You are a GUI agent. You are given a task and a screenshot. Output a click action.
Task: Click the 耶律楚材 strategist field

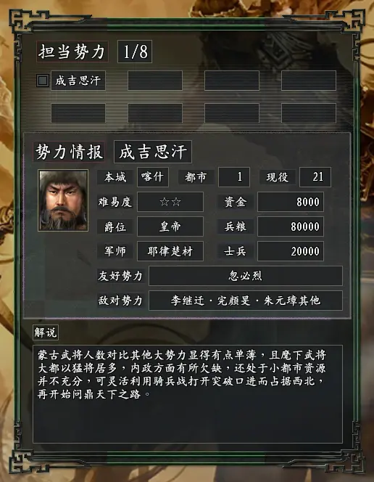click(x=170, y=251)
